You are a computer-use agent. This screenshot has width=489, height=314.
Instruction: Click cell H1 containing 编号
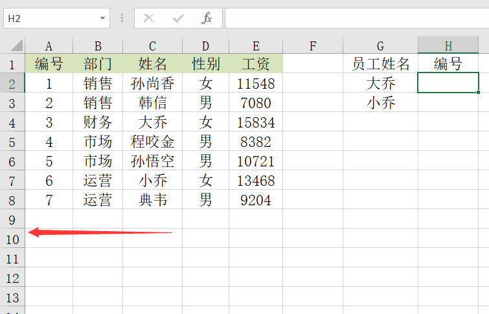[448, 63]
